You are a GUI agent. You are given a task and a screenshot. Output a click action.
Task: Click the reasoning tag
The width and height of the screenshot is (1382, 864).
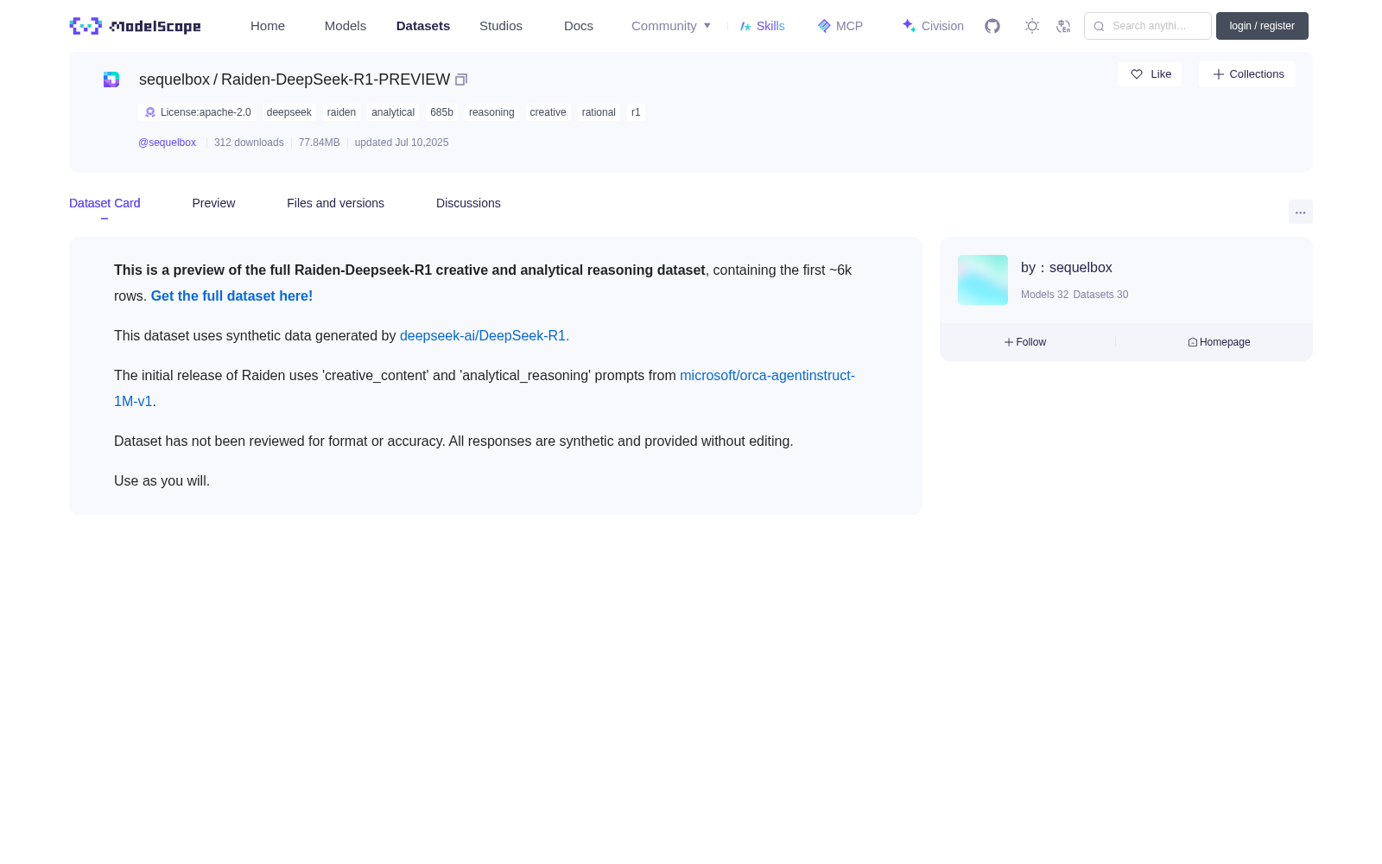[491, 112]
